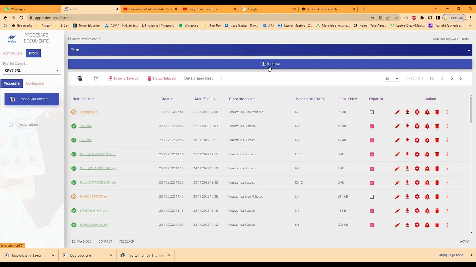Viewport: 476px width, 267px height.
Task: Download the DEVIZ TL61KIM.zip package
Action: (x=407, y=211)
